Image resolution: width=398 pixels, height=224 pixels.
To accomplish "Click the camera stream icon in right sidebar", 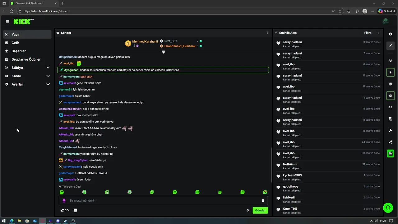I will [x=391, y=119].
